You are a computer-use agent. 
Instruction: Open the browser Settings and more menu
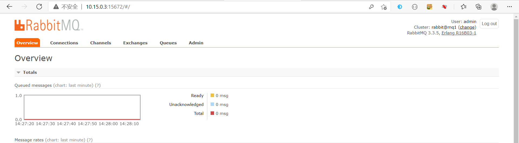tap(510, 7)
